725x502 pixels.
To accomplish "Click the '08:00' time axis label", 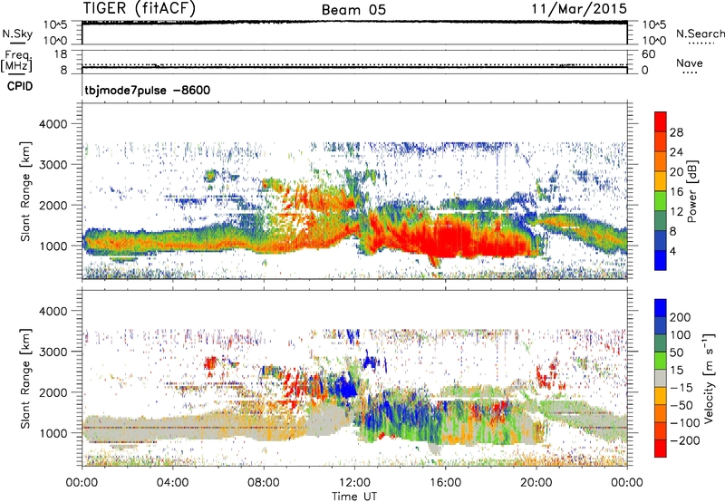I will [264, 483].
